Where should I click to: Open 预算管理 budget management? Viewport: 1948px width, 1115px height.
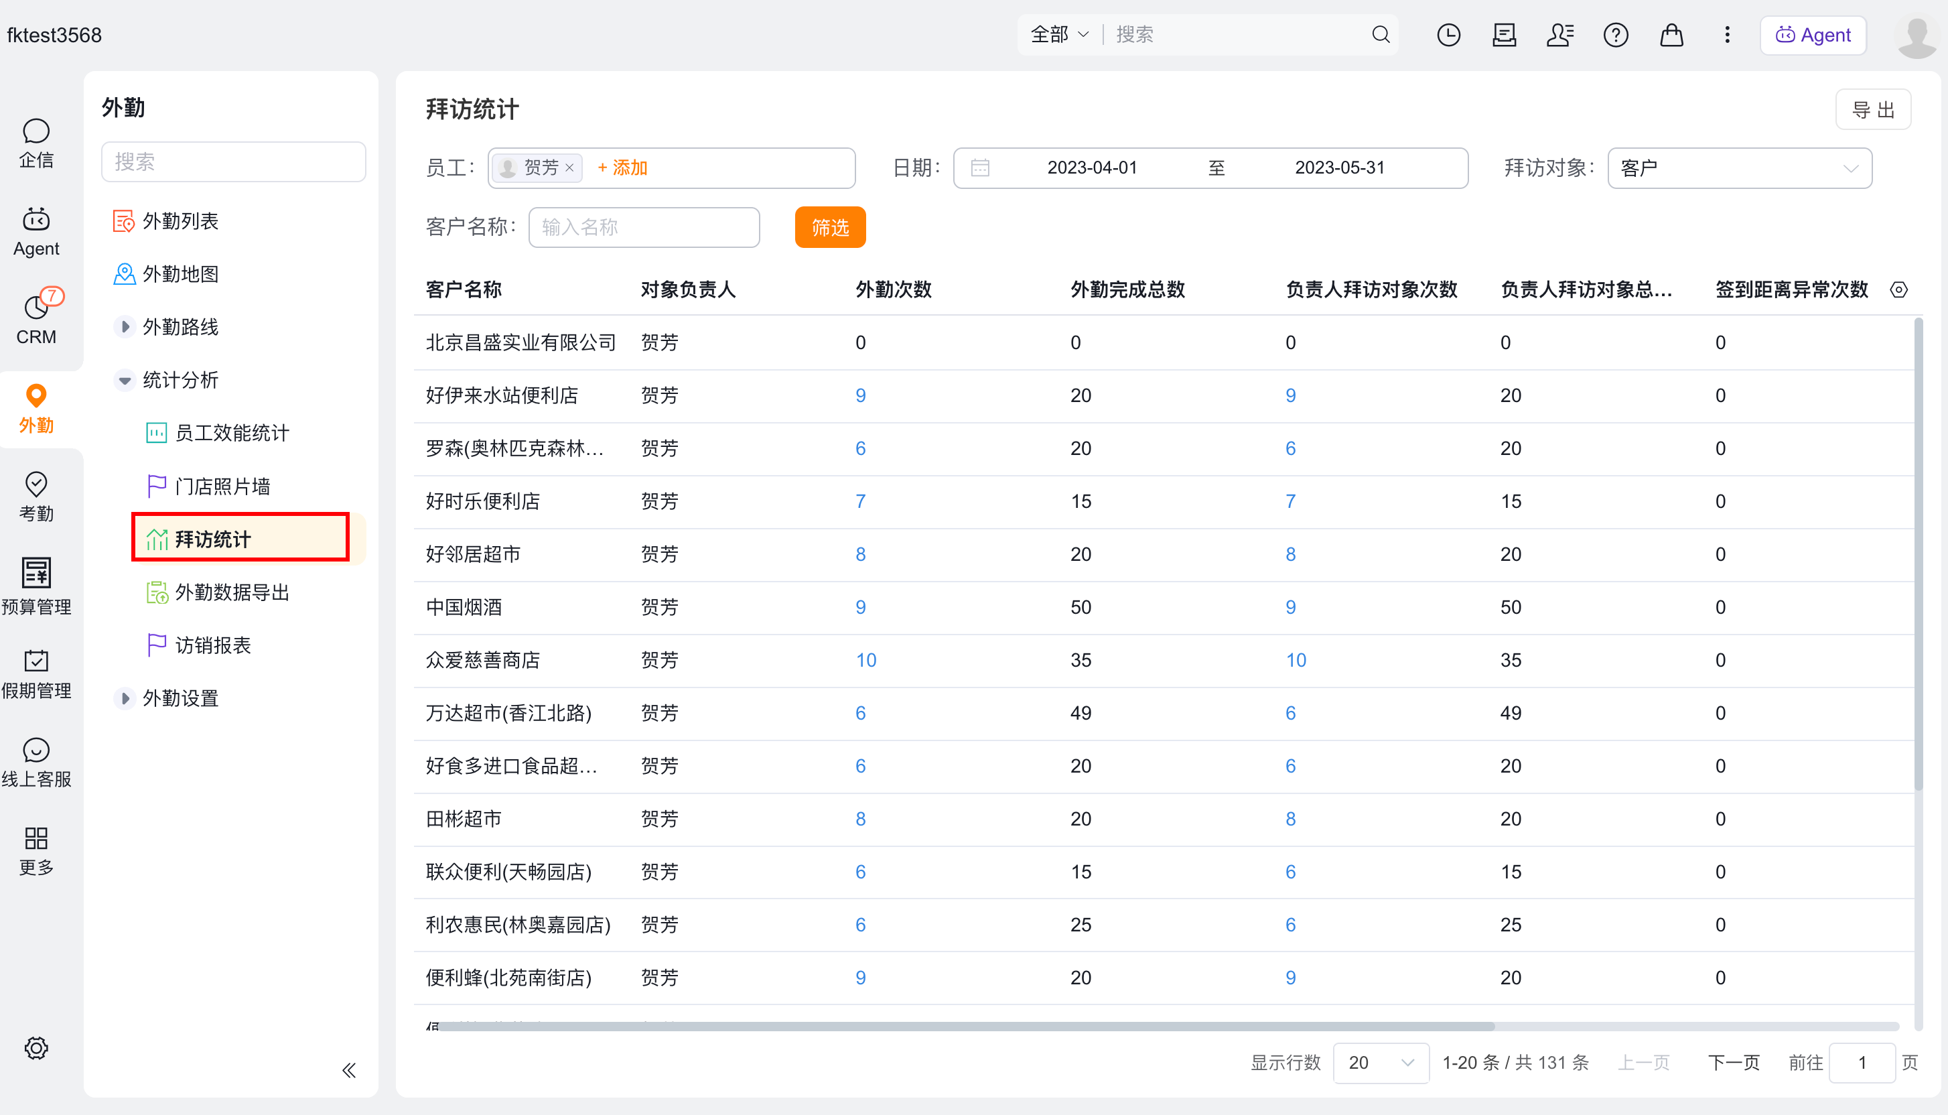(x=36, y=586)
